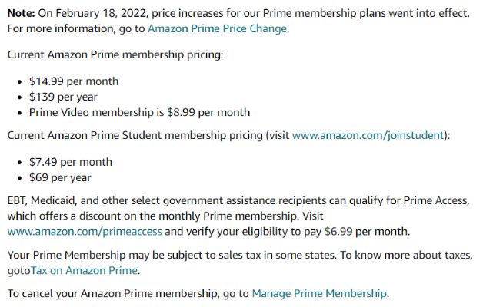The height and width of the screenshot is (307, 483).
Task: Visit the www.amazon.com/joinstudent link
Action: pyautogui.click(x=368, y=135)
